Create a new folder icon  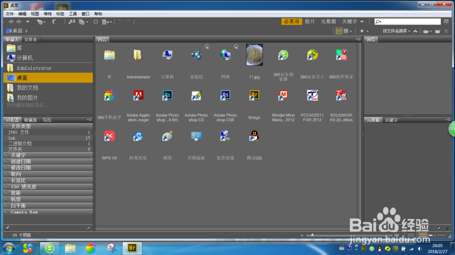pos(438,31)
